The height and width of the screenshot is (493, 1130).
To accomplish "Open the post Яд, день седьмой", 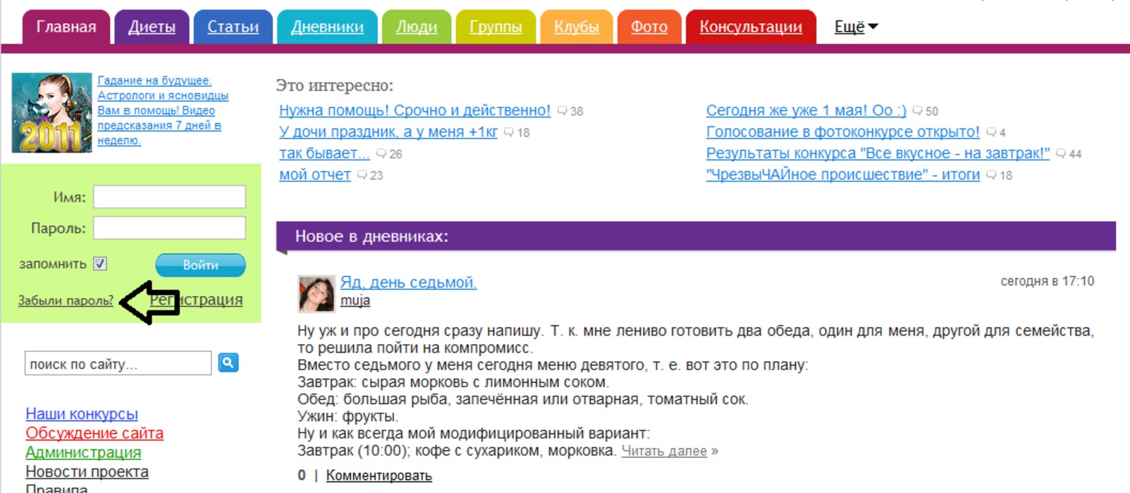I will [x=408, y=282].
